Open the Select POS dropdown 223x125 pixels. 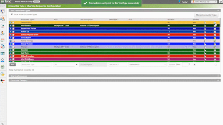pos(147,64)
